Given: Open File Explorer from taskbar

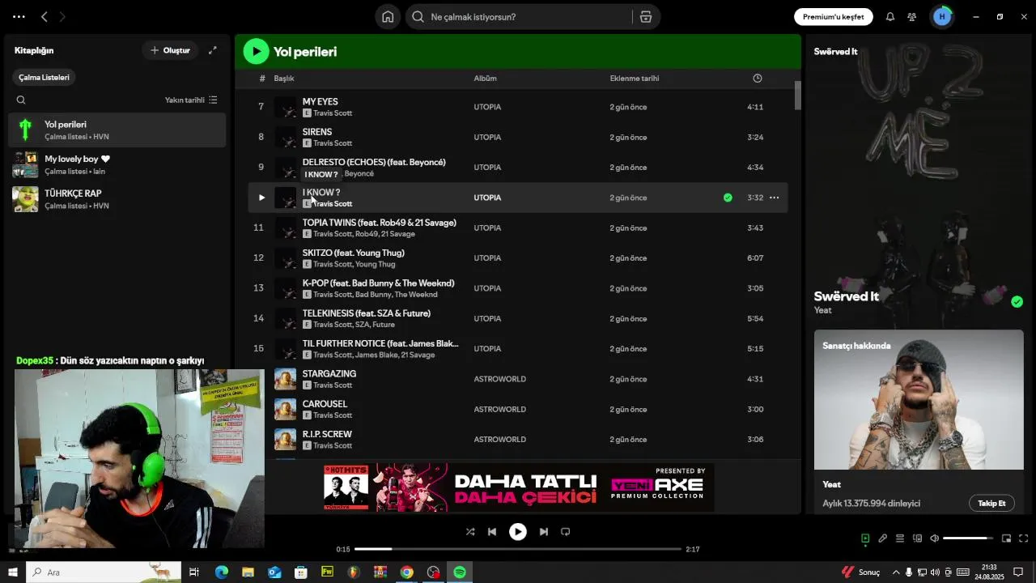Looking at the screenshot, I should 248,572.
